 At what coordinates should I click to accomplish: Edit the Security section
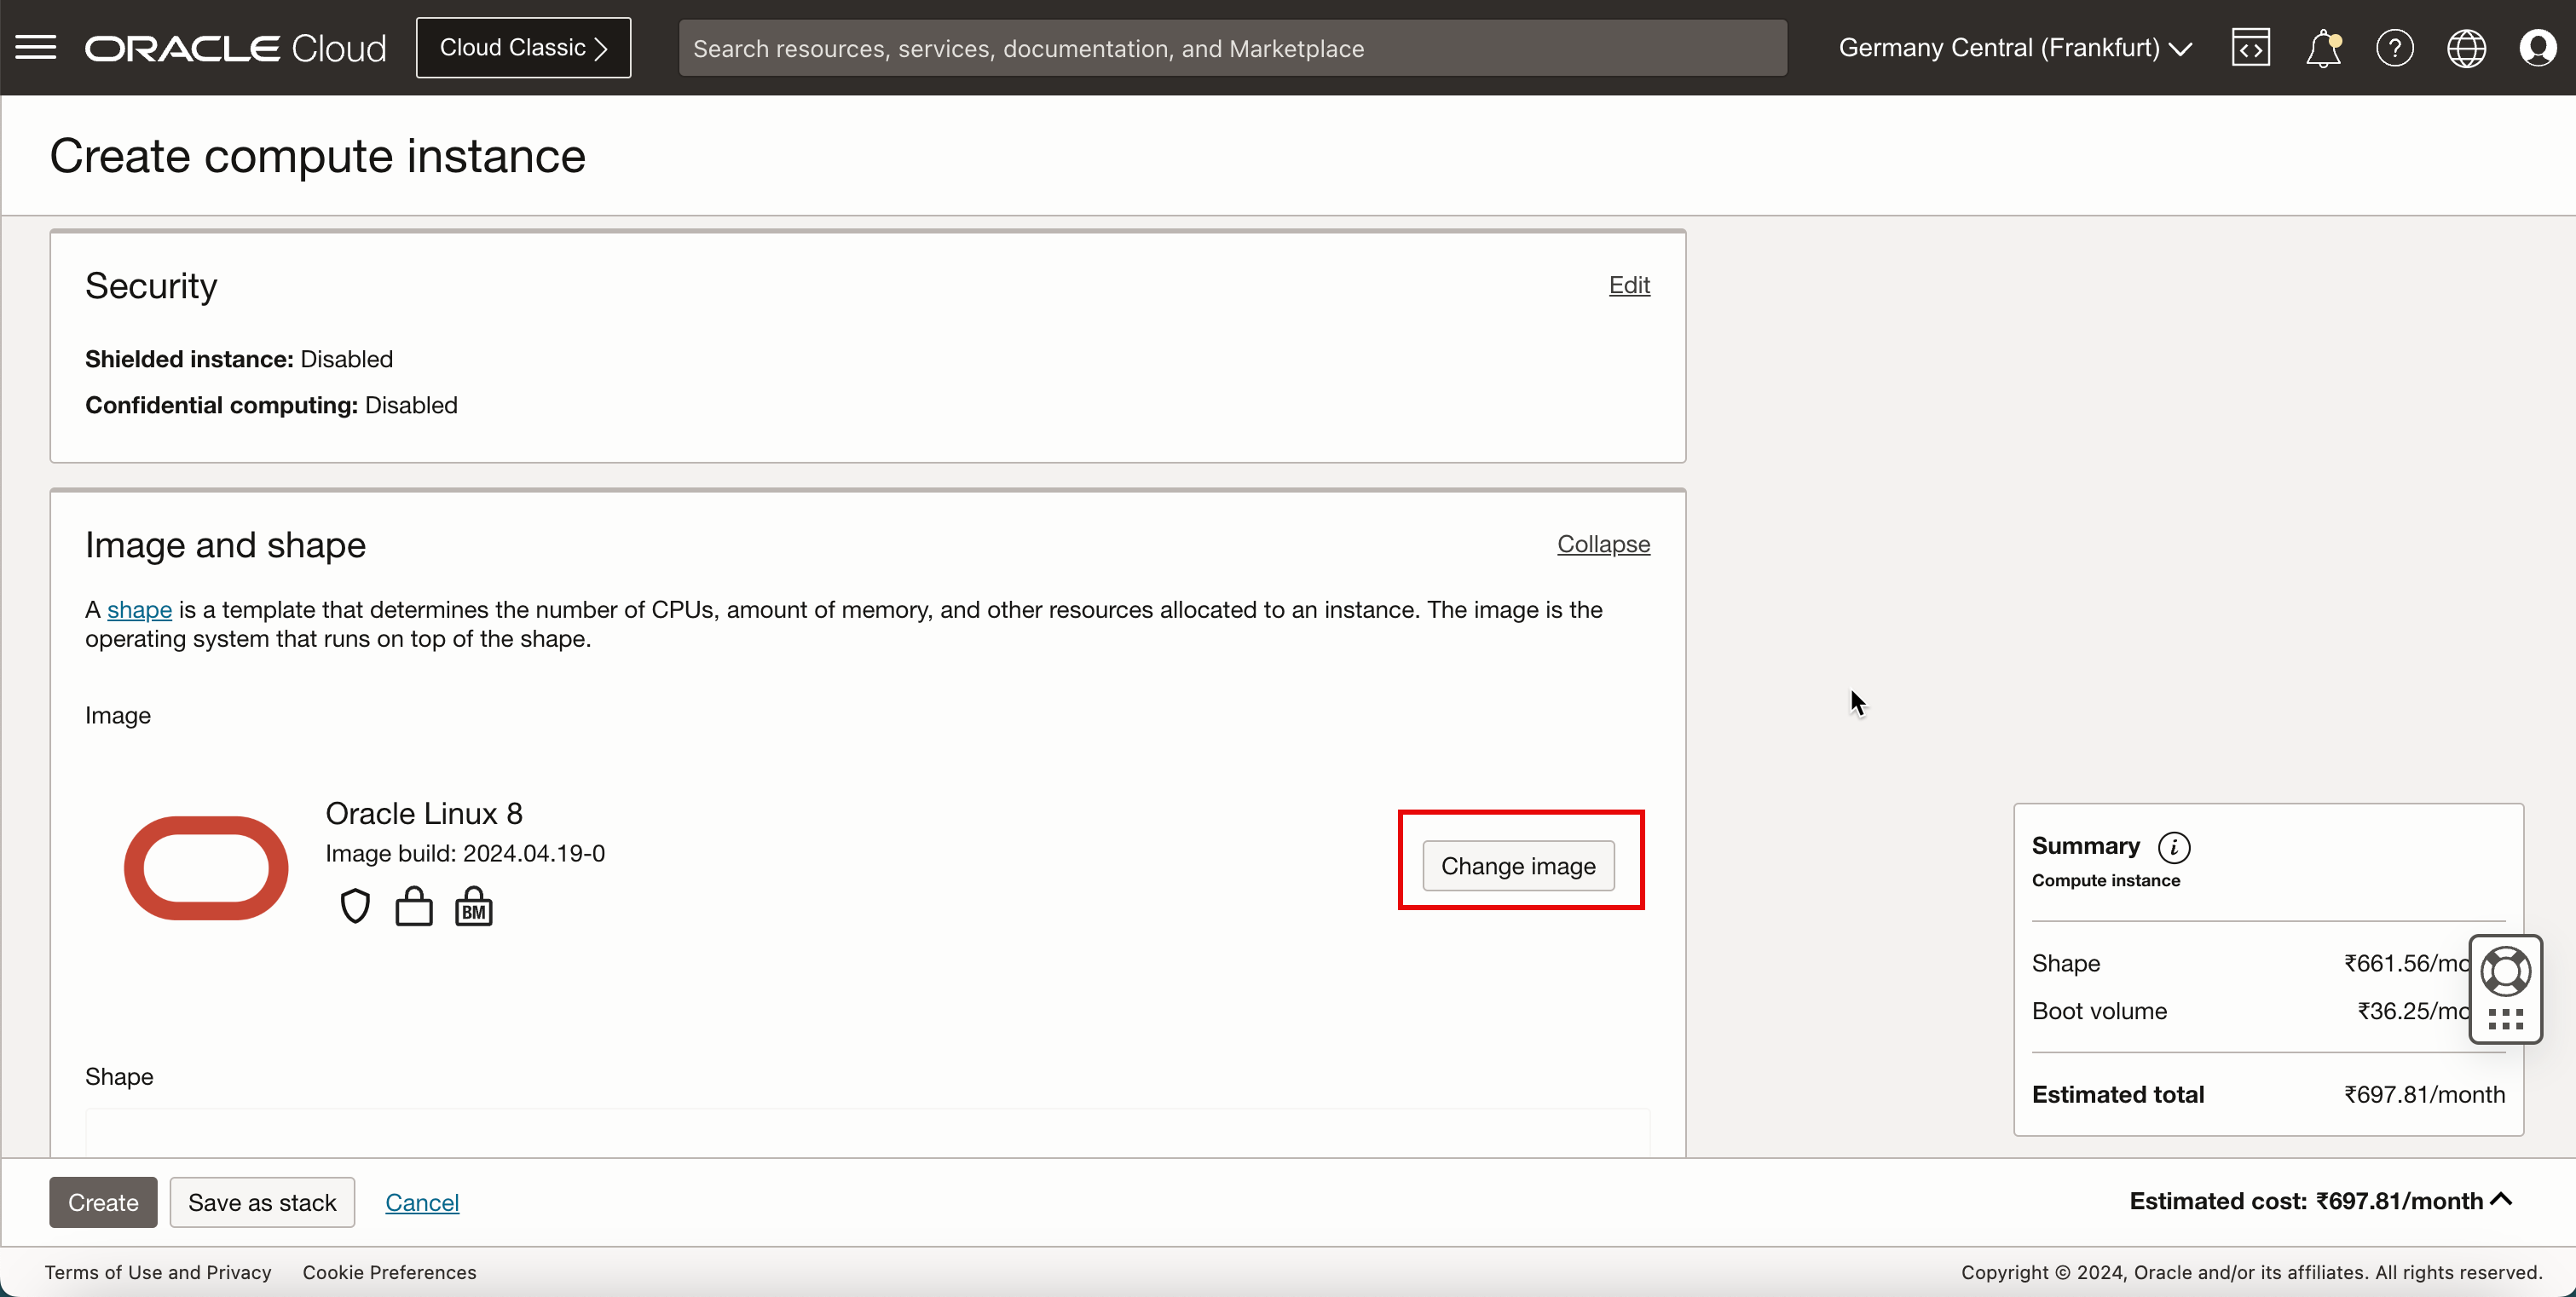[x=1629, y=285]
